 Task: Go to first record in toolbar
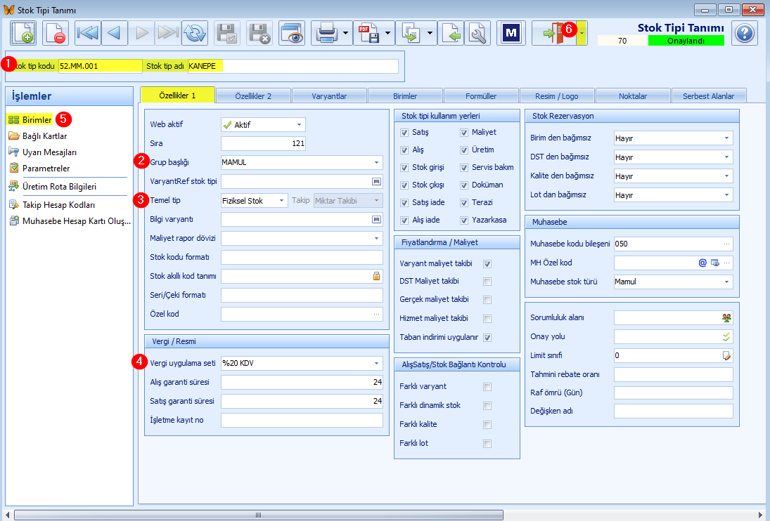tap(88, 33)
